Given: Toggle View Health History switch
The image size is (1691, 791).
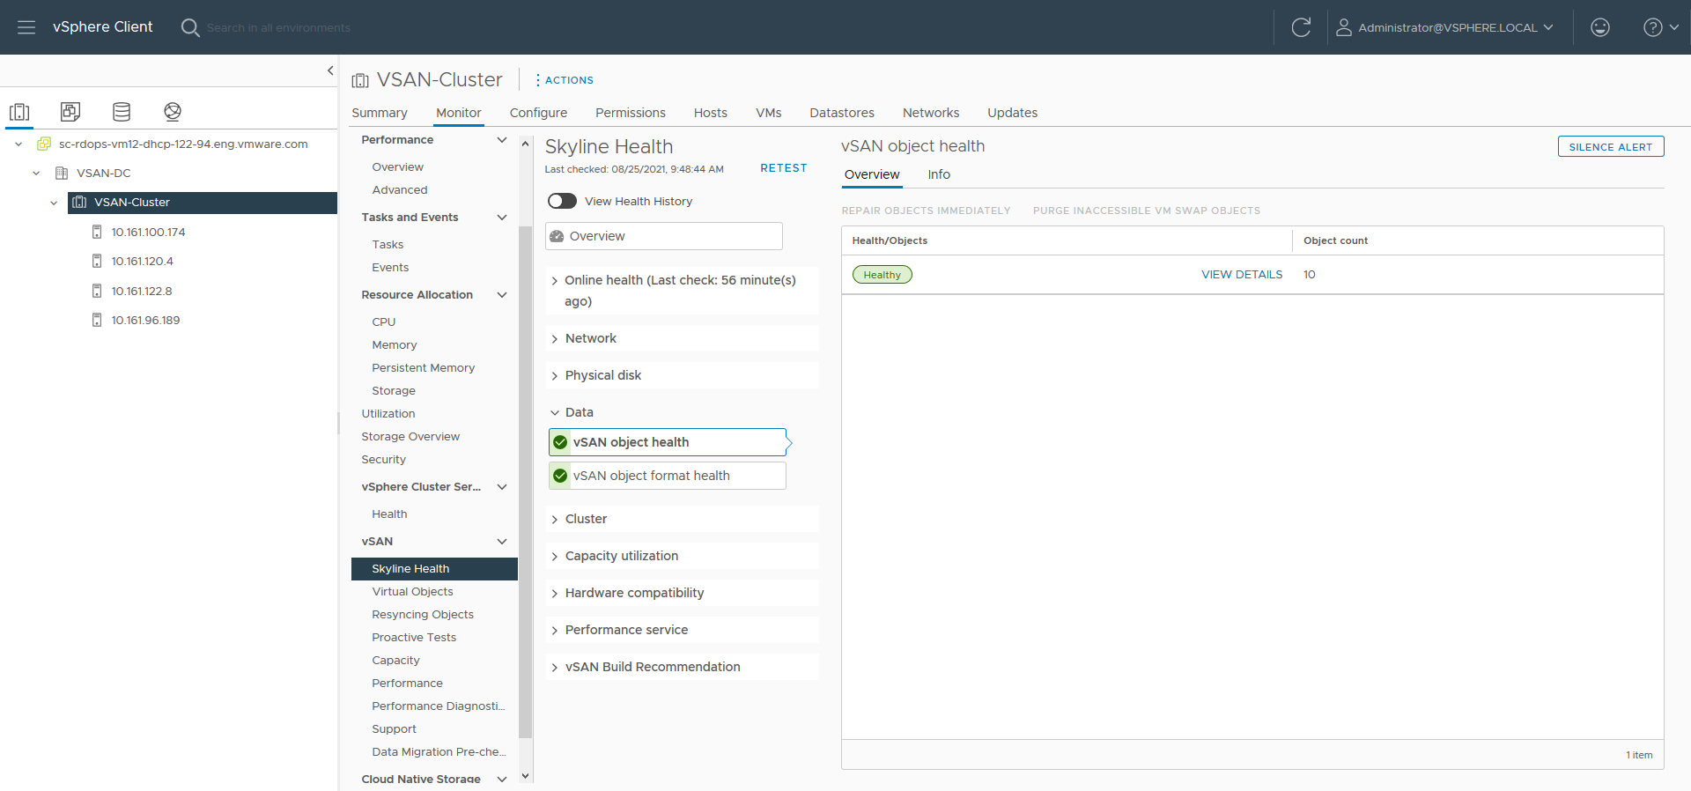Looking at the screenshot, I should [562, 201].
